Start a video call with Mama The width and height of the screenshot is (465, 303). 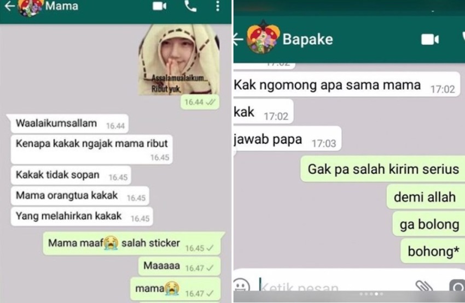point(159,6)
